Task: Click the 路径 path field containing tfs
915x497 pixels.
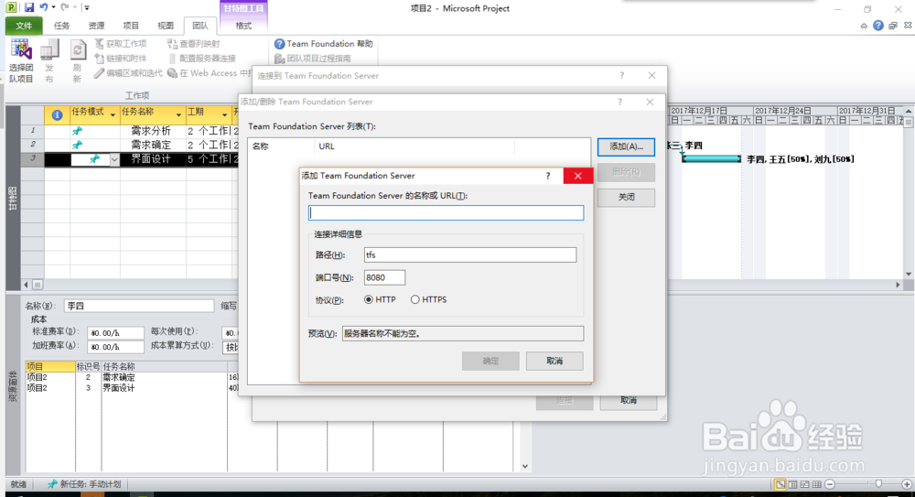Action: [470, 255]
